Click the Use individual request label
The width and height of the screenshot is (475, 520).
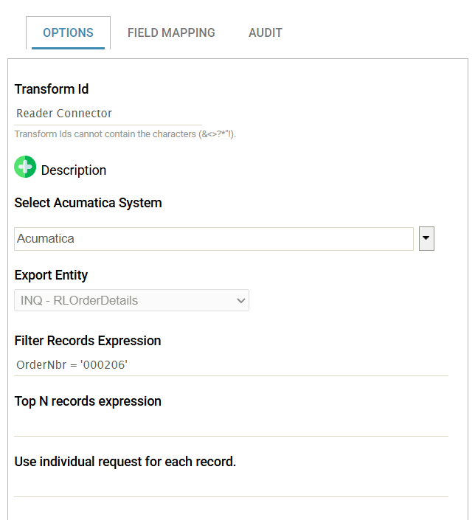[125, 462]
